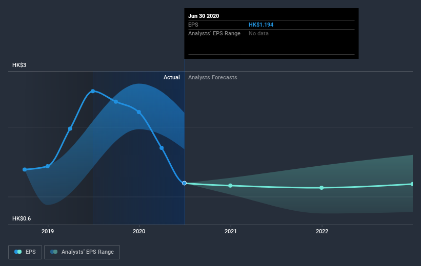Screen dimensions: 421x266
Task: Click the EPS legend color icon
Action: click(x=18, y=252)
